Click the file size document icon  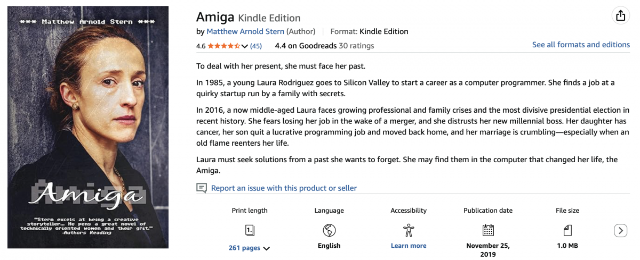coord(567,230)
